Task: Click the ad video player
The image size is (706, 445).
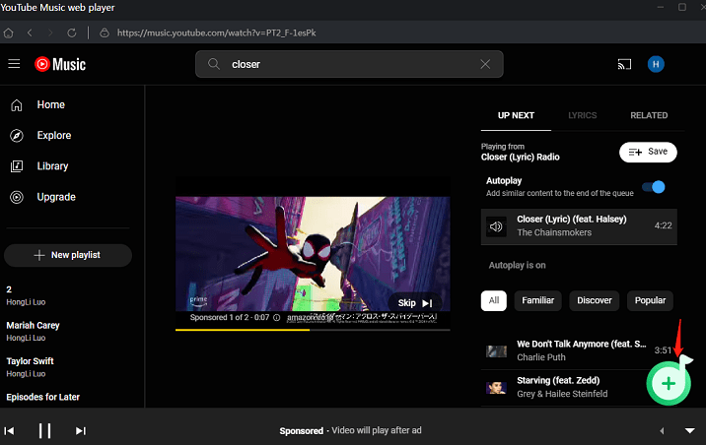Action: point(313,254)
